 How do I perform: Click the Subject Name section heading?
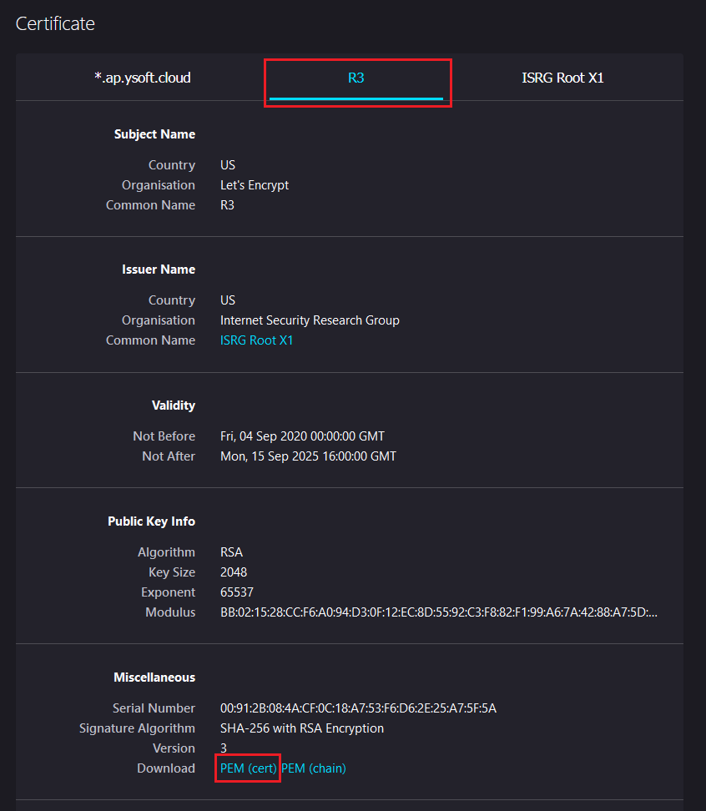pyautogui.click(x=154, y=134)
